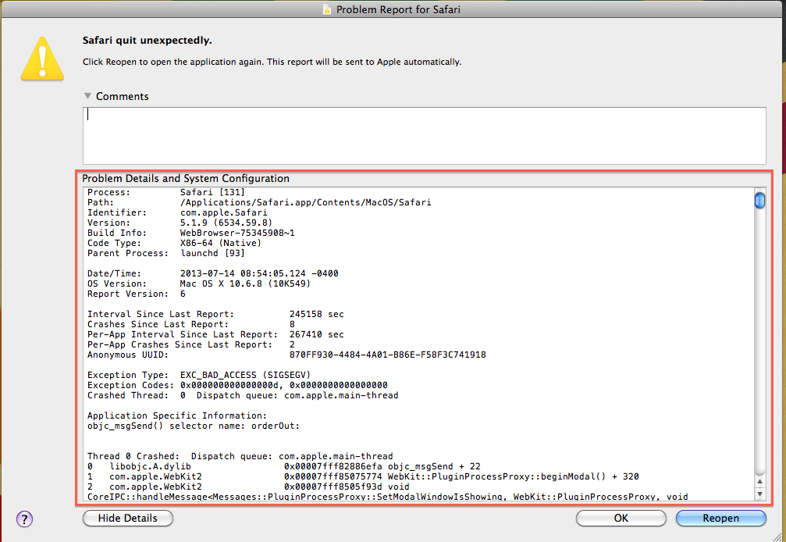Click the Reopen button
The height and width of the screenshot is (542, 786).
click(720, 518)
